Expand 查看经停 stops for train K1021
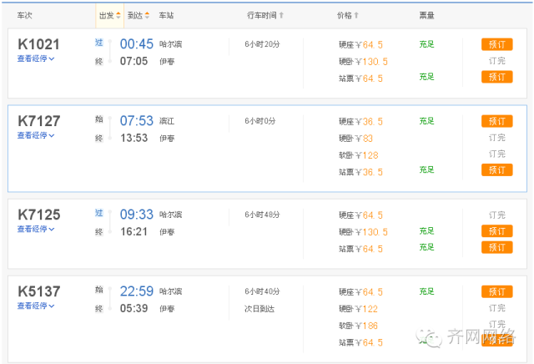 pyautogui.click(x=36, y=58)
